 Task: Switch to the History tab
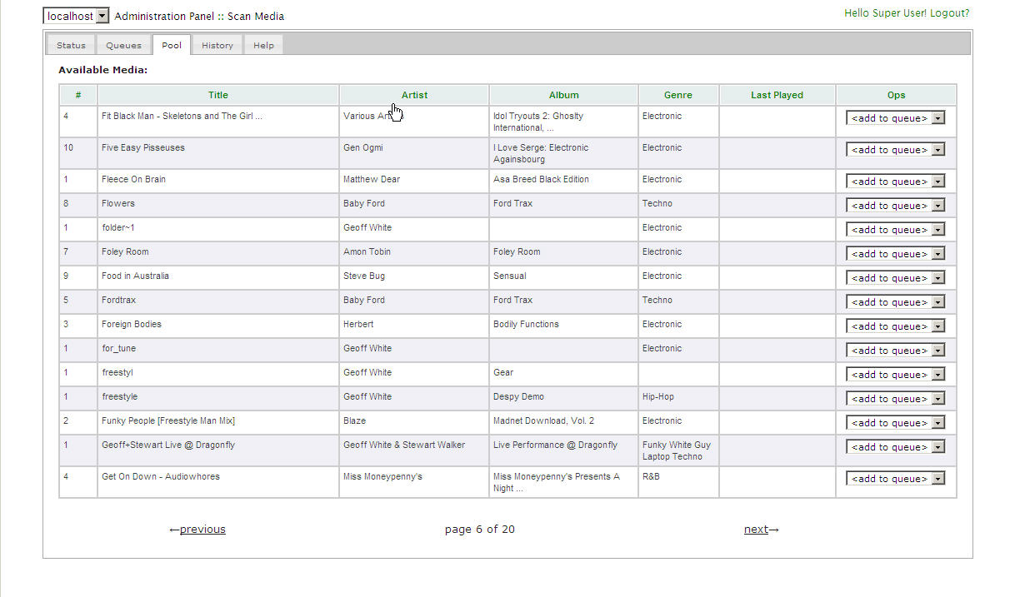coord(217,45)
